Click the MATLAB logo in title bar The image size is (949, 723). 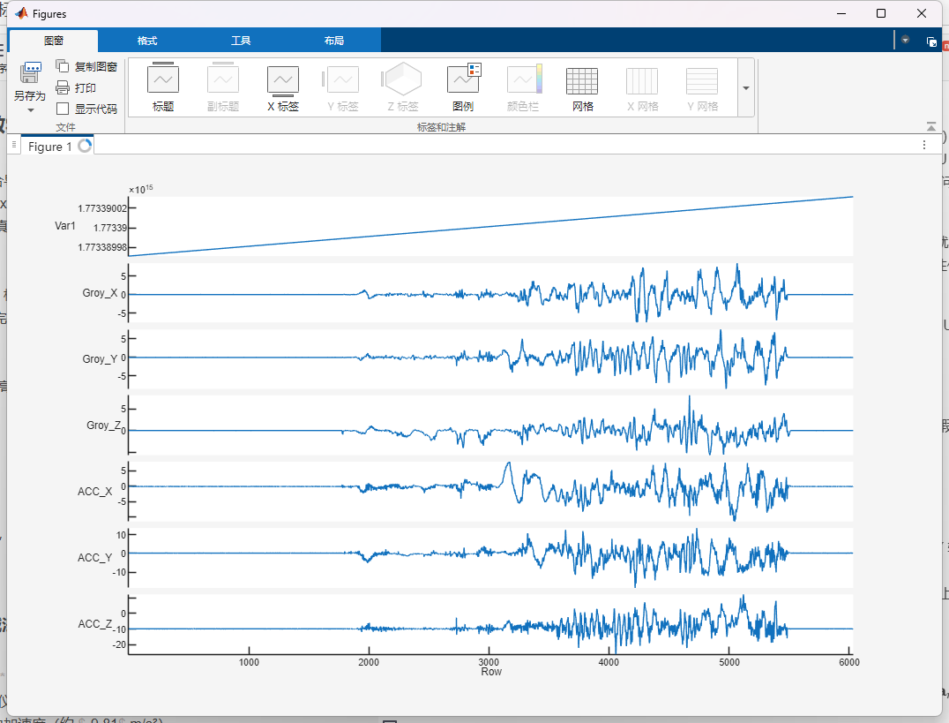pyautogui.click(x=21, y=13)
